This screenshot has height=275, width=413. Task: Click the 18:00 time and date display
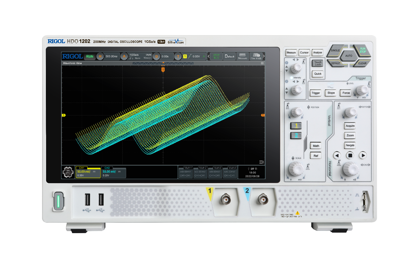tap(252, 174)
